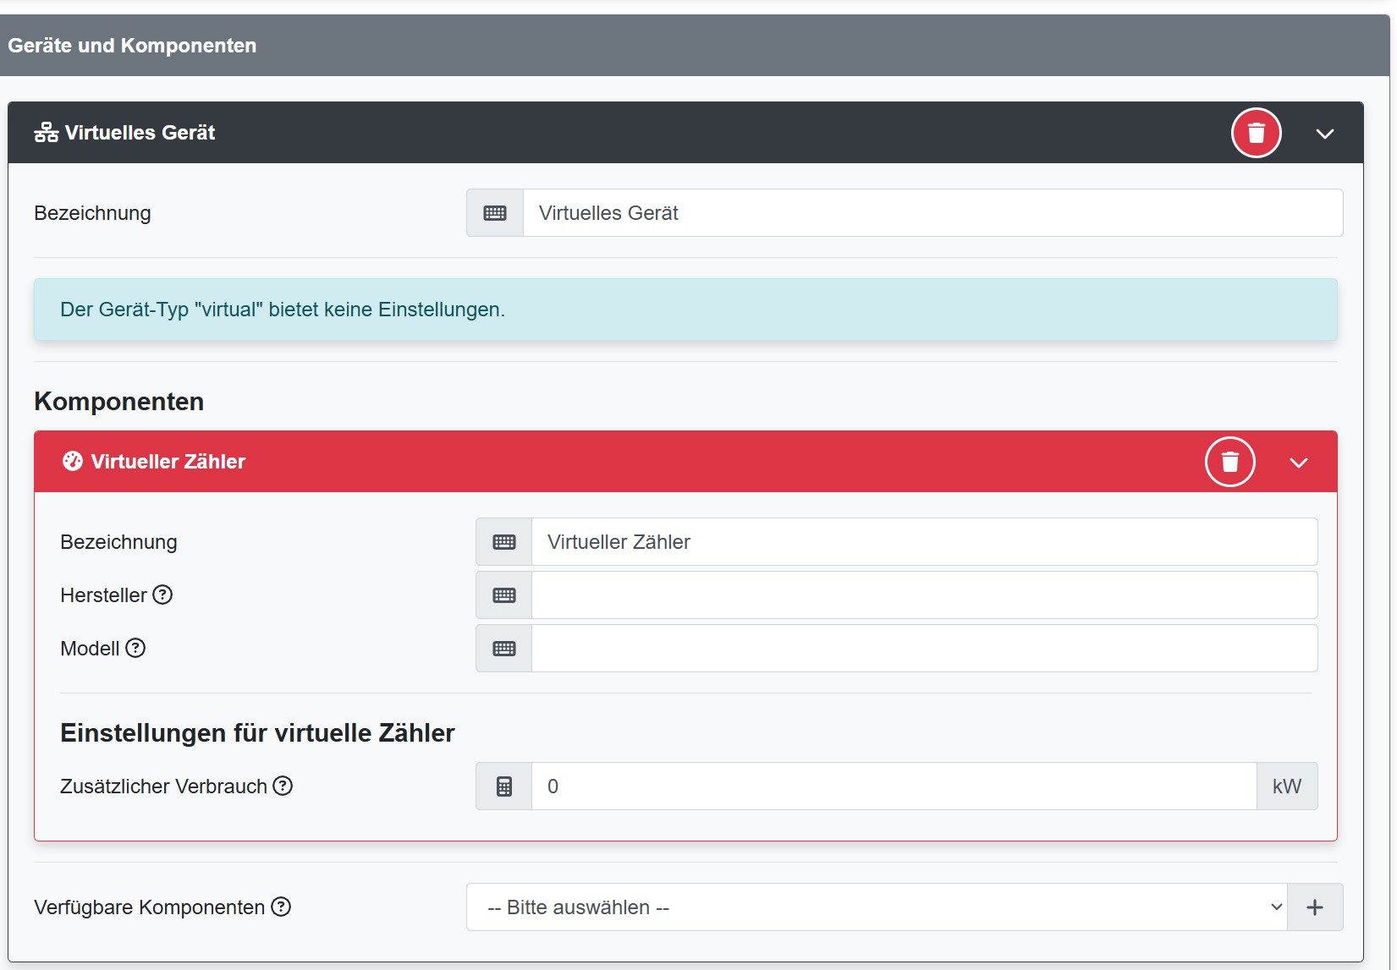Focus the empty Modell input field

(924, 649)
